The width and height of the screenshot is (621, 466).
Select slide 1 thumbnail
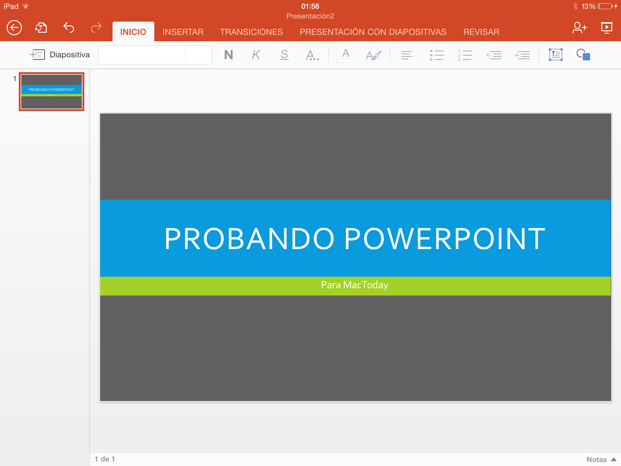52,92
